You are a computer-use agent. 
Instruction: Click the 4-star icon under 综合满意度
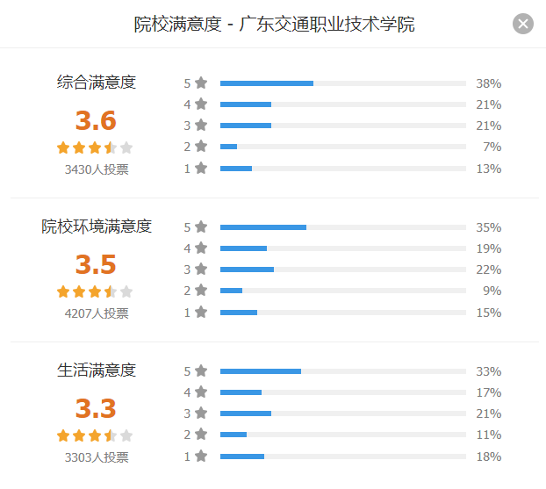tap(201, 104)
